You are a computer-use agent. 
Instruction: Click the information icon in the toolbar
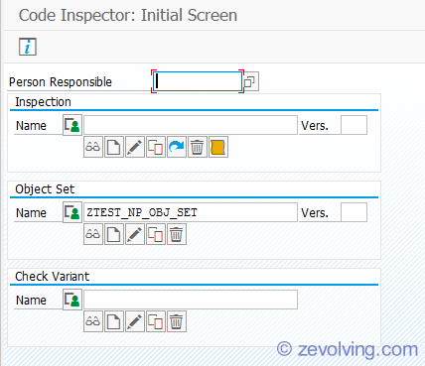pyautogui.click(x=28, y=47)
